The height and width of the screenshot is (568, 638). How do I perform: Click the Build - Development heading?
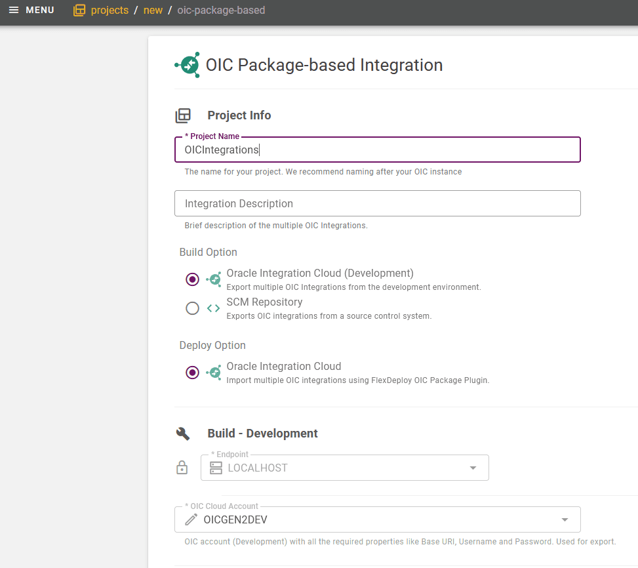coord(262,434)
